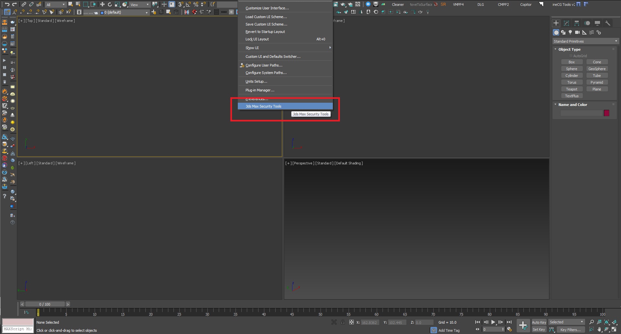Click the Teapot creation button

(572, 89)
